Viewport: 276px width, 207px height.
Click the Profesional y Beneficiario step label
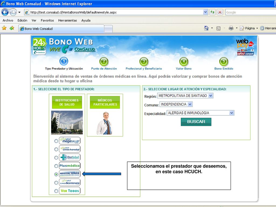[144, 69]
